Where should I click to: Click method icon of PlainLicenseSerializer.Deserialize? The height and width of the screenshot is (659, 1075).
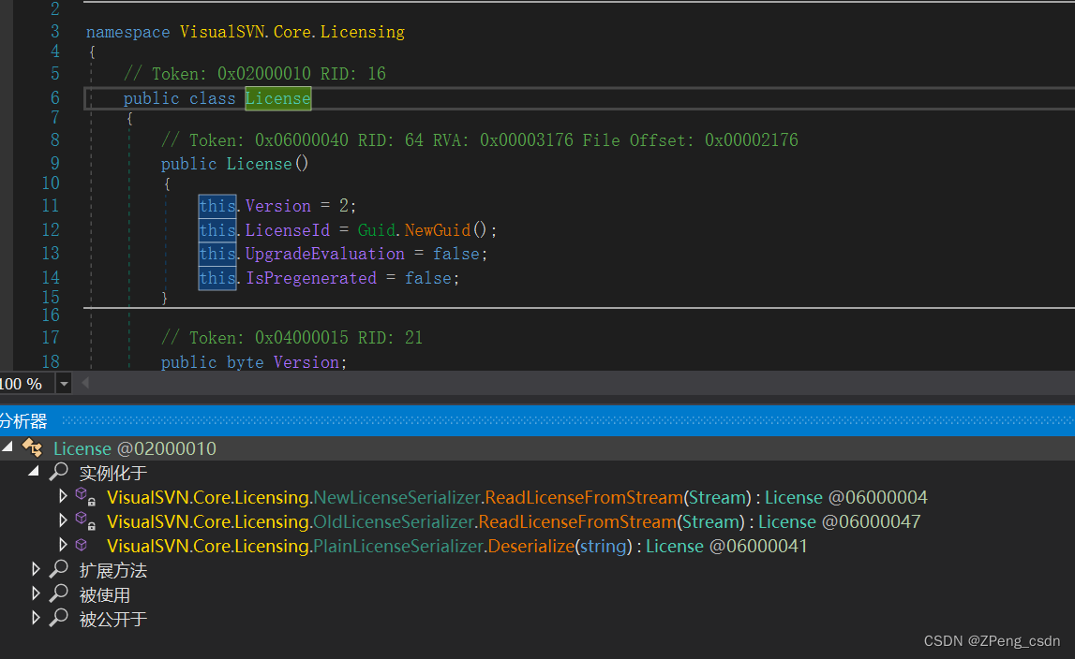click(x=82, y=546)
